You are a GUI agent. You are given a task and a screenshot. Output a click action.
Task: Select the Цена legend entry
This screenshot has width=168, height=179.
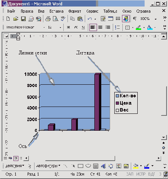tap(124, 103)
